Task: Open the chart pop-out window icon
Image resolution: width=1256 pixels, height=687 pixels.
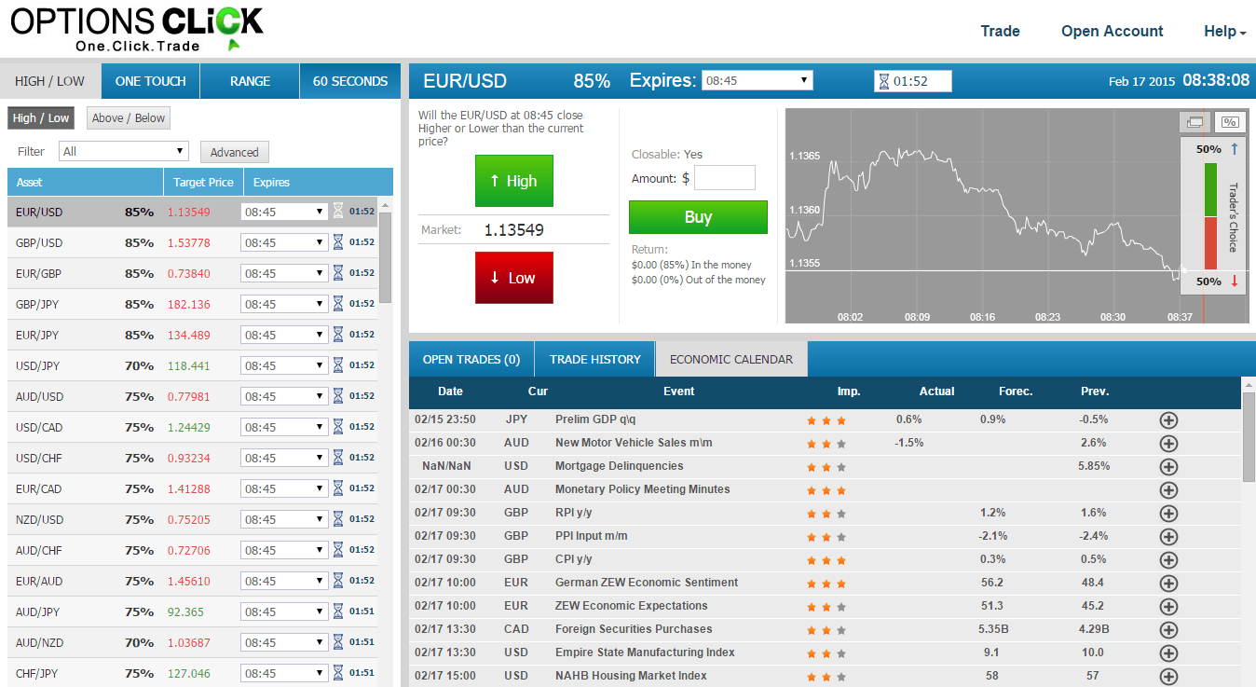Action: [x=1195, y=122]
